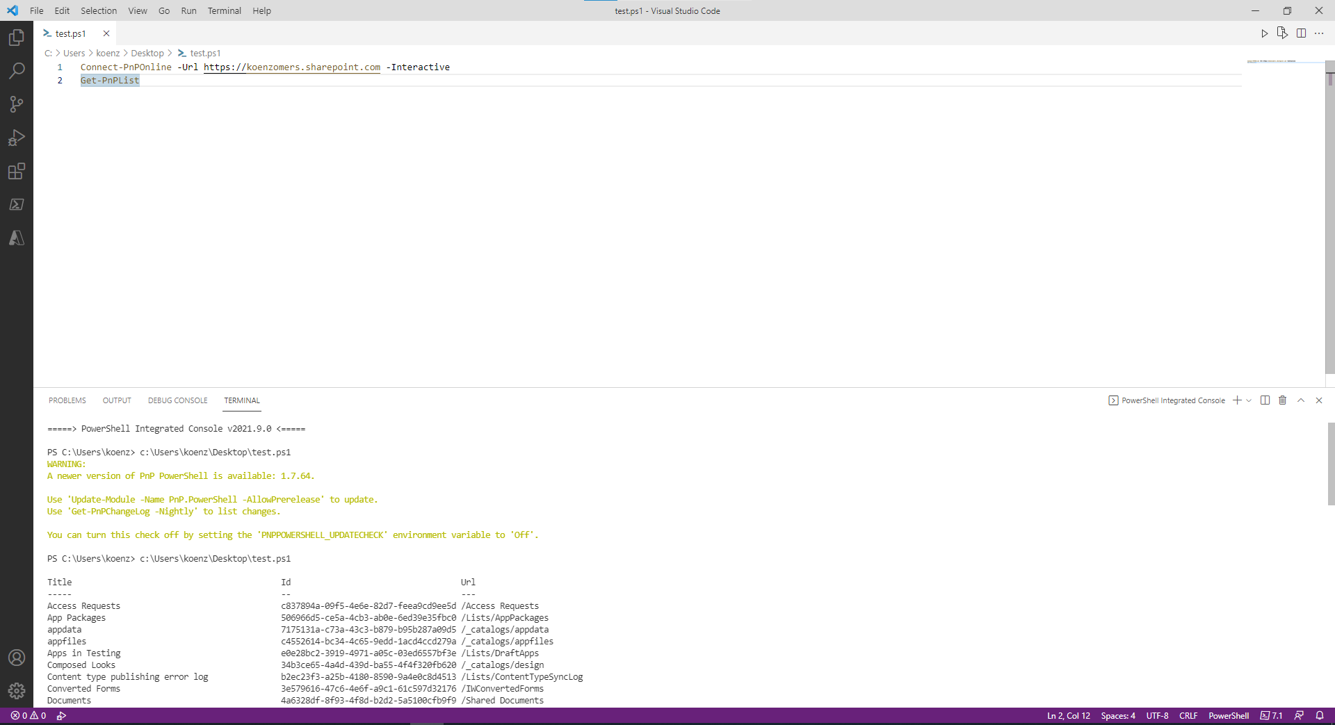1335x725 pixels.
Task: Open the Help menu
Action: 261,10
